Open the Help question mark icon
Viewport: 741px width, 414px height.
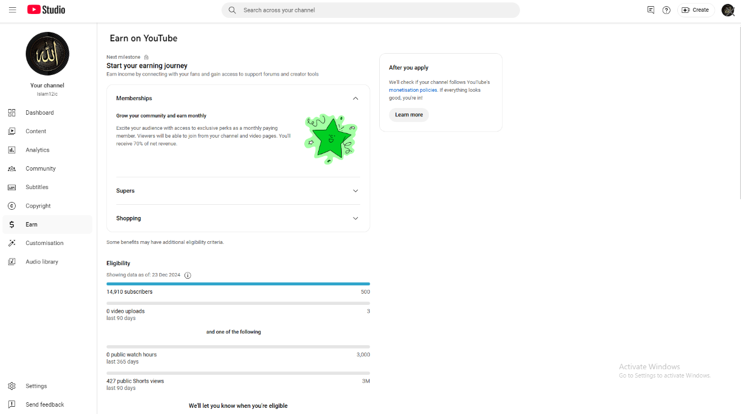666,10
